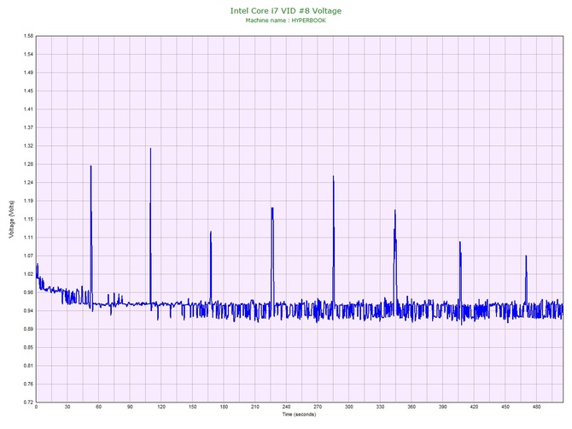
Task: Click the 1.49 voltage axis value
Action: [x=28, y=73]
